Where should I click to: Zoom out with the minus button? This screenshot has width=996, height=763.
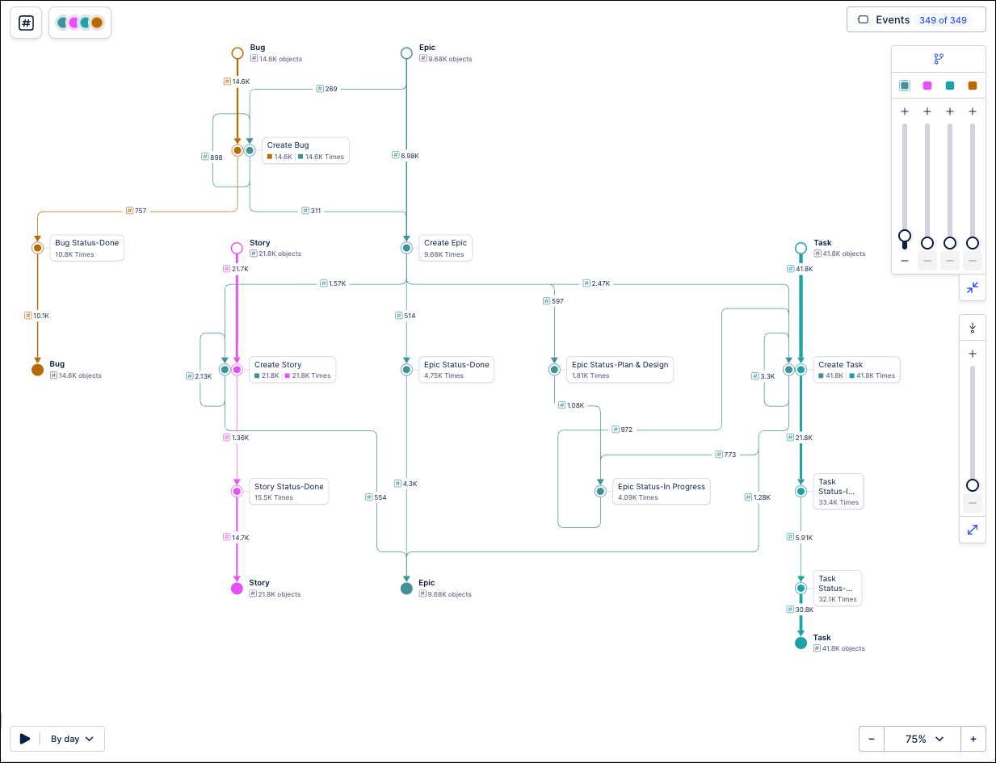[872, 739]
